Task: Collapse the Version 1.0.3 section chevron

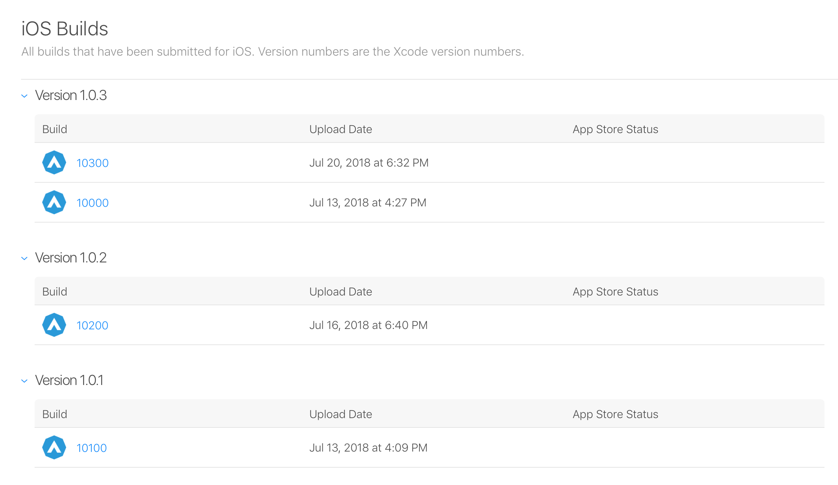Action: click(24, 96)
